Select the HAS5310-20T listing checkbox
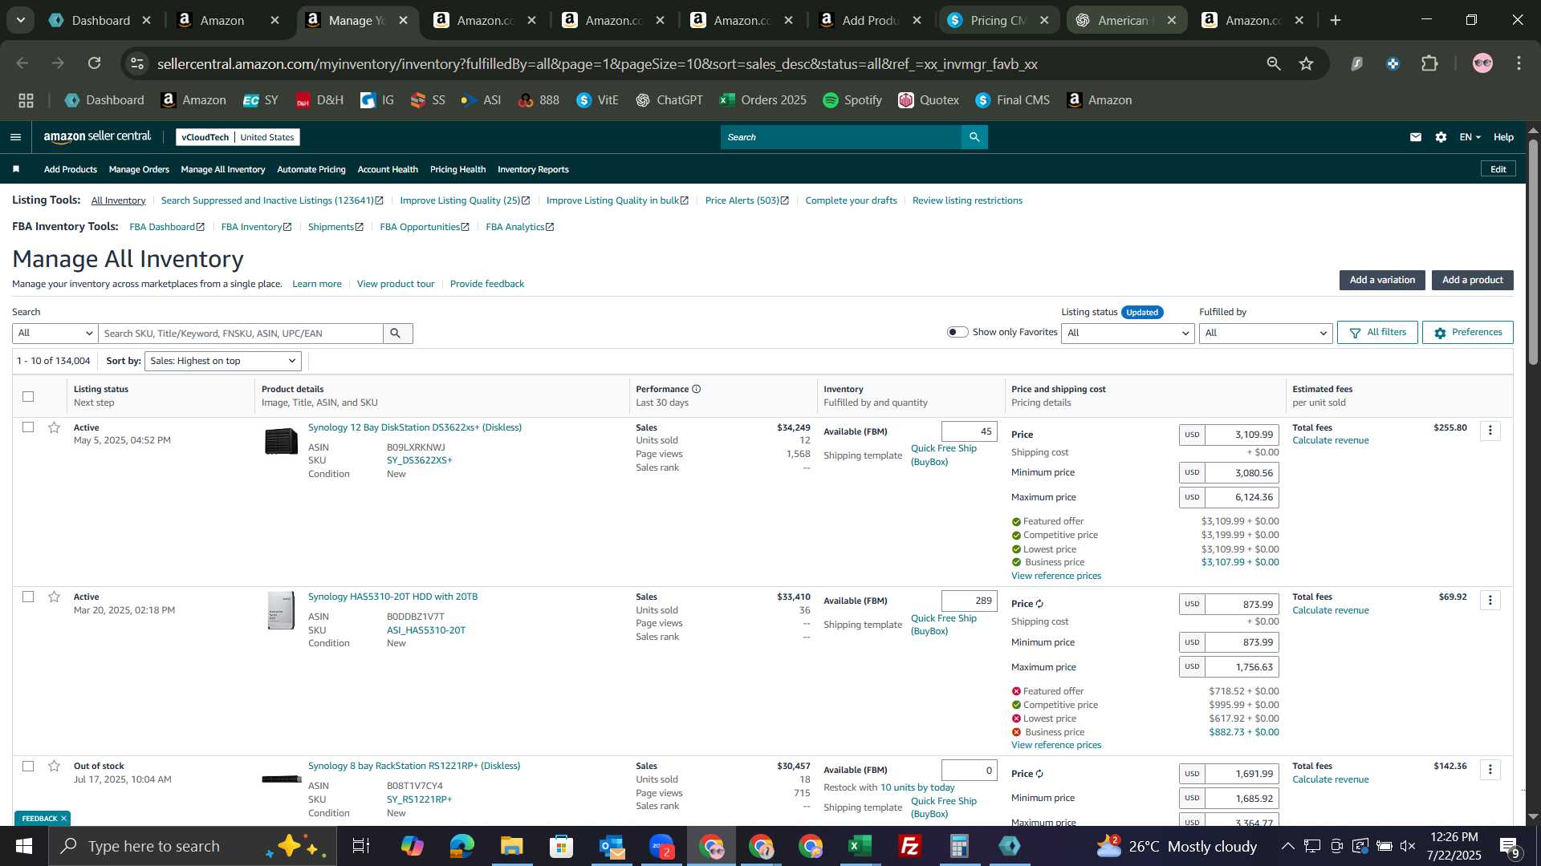 tap(28, 597)
